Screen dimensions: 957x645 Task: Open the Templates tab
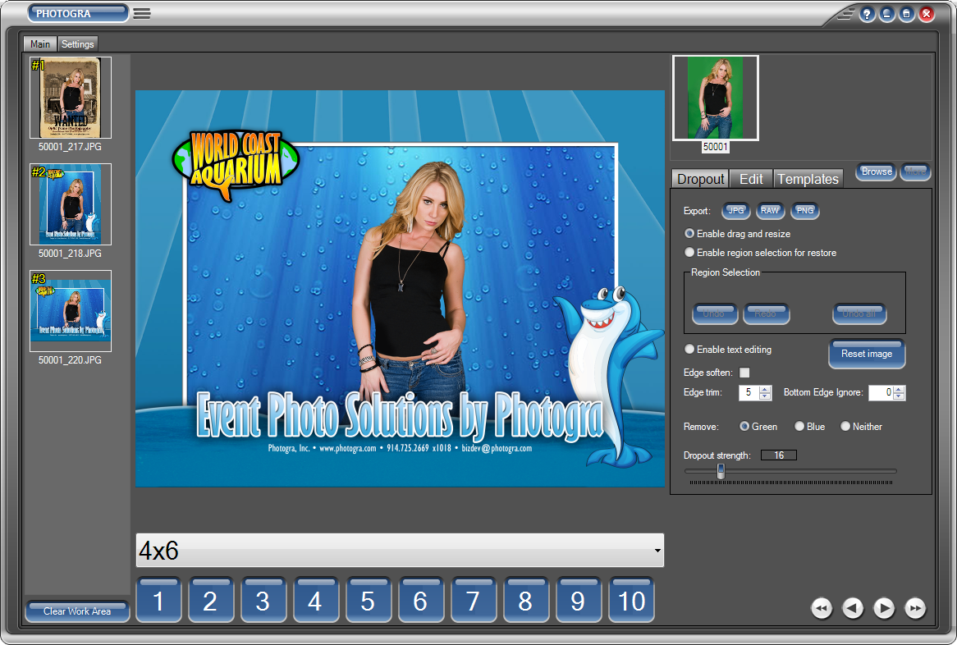click(x=808, y=179)
